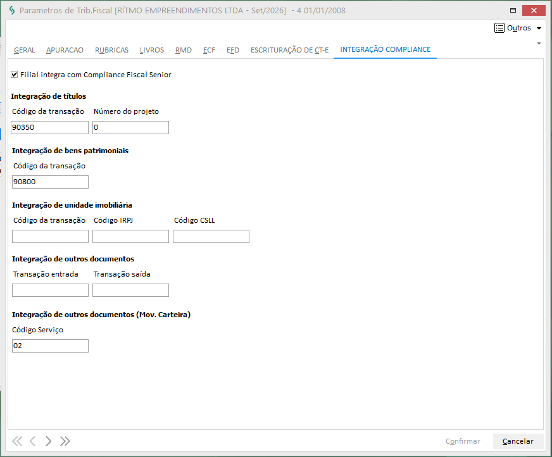The height and width of the screenshot is (457, 552).
Task: Select the INTEGRAÇÃO COMPLIANCE tab
Action: (385, 49)
